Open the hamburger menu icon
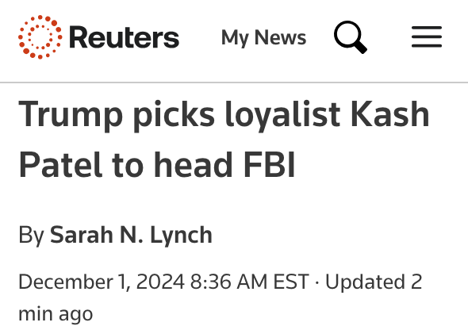 tap(427, 36)
